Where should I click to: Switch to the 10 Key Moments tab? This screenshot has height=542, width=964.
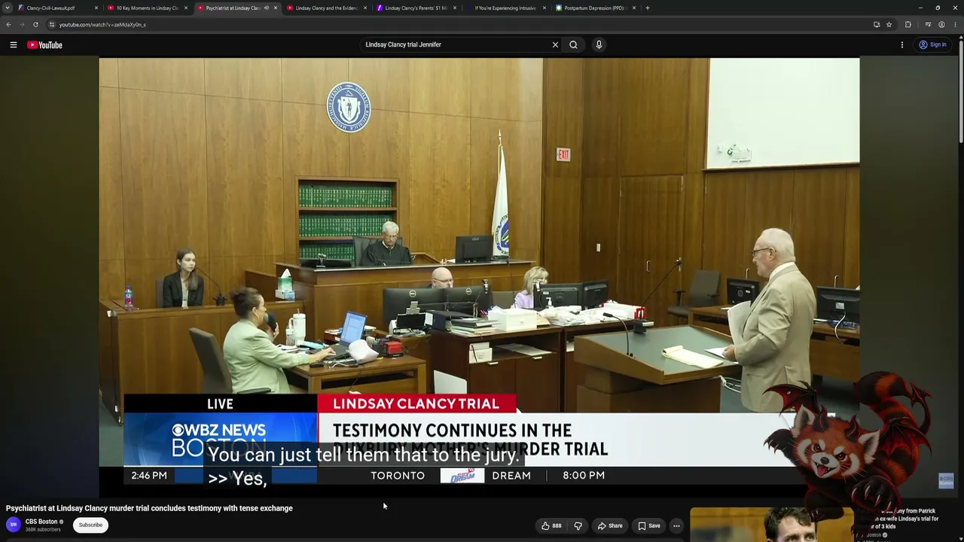(x=147, y=8)
